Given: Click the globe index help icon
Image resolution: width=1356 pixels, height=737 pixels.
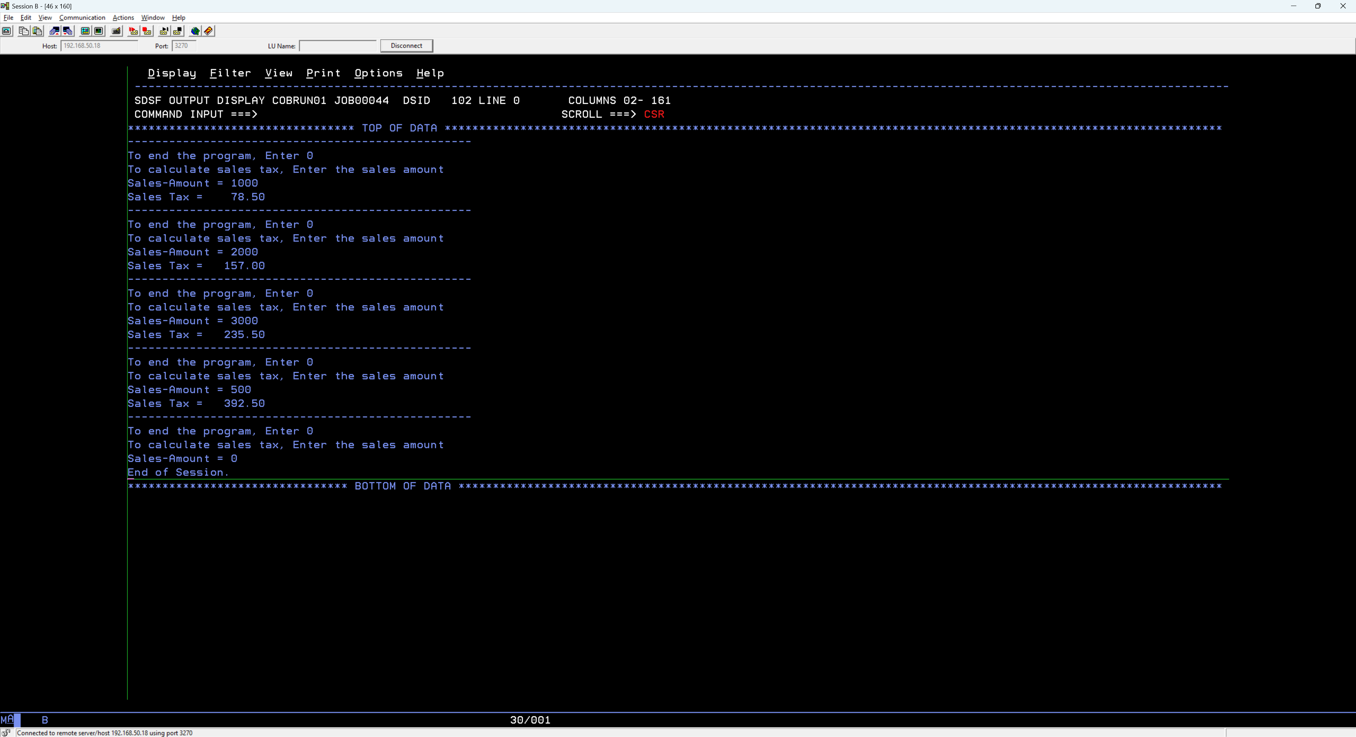Looking at the screenshot, I should pyautogui.click(x=195, y=31).
